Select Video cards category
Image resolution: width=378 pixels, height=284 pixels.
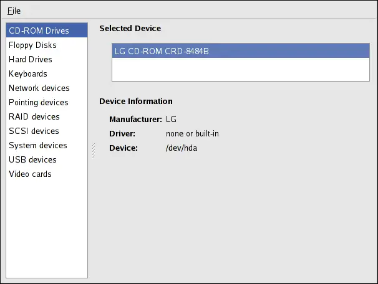pos(30,174)
